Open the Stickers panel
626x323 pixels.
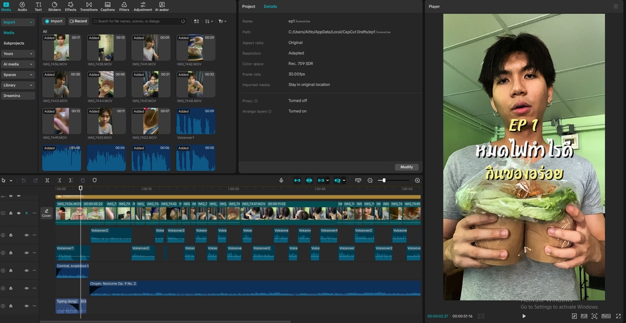pyautogui.click(x=54, y=7)
